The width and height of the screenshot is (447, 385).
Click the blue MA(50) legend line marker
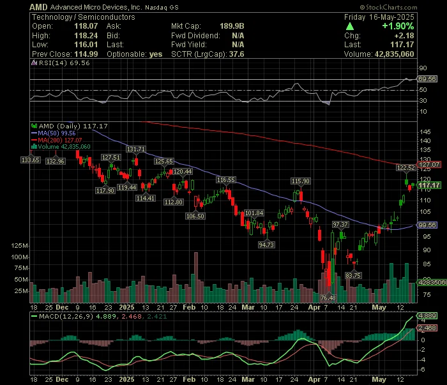click(34, 133)
